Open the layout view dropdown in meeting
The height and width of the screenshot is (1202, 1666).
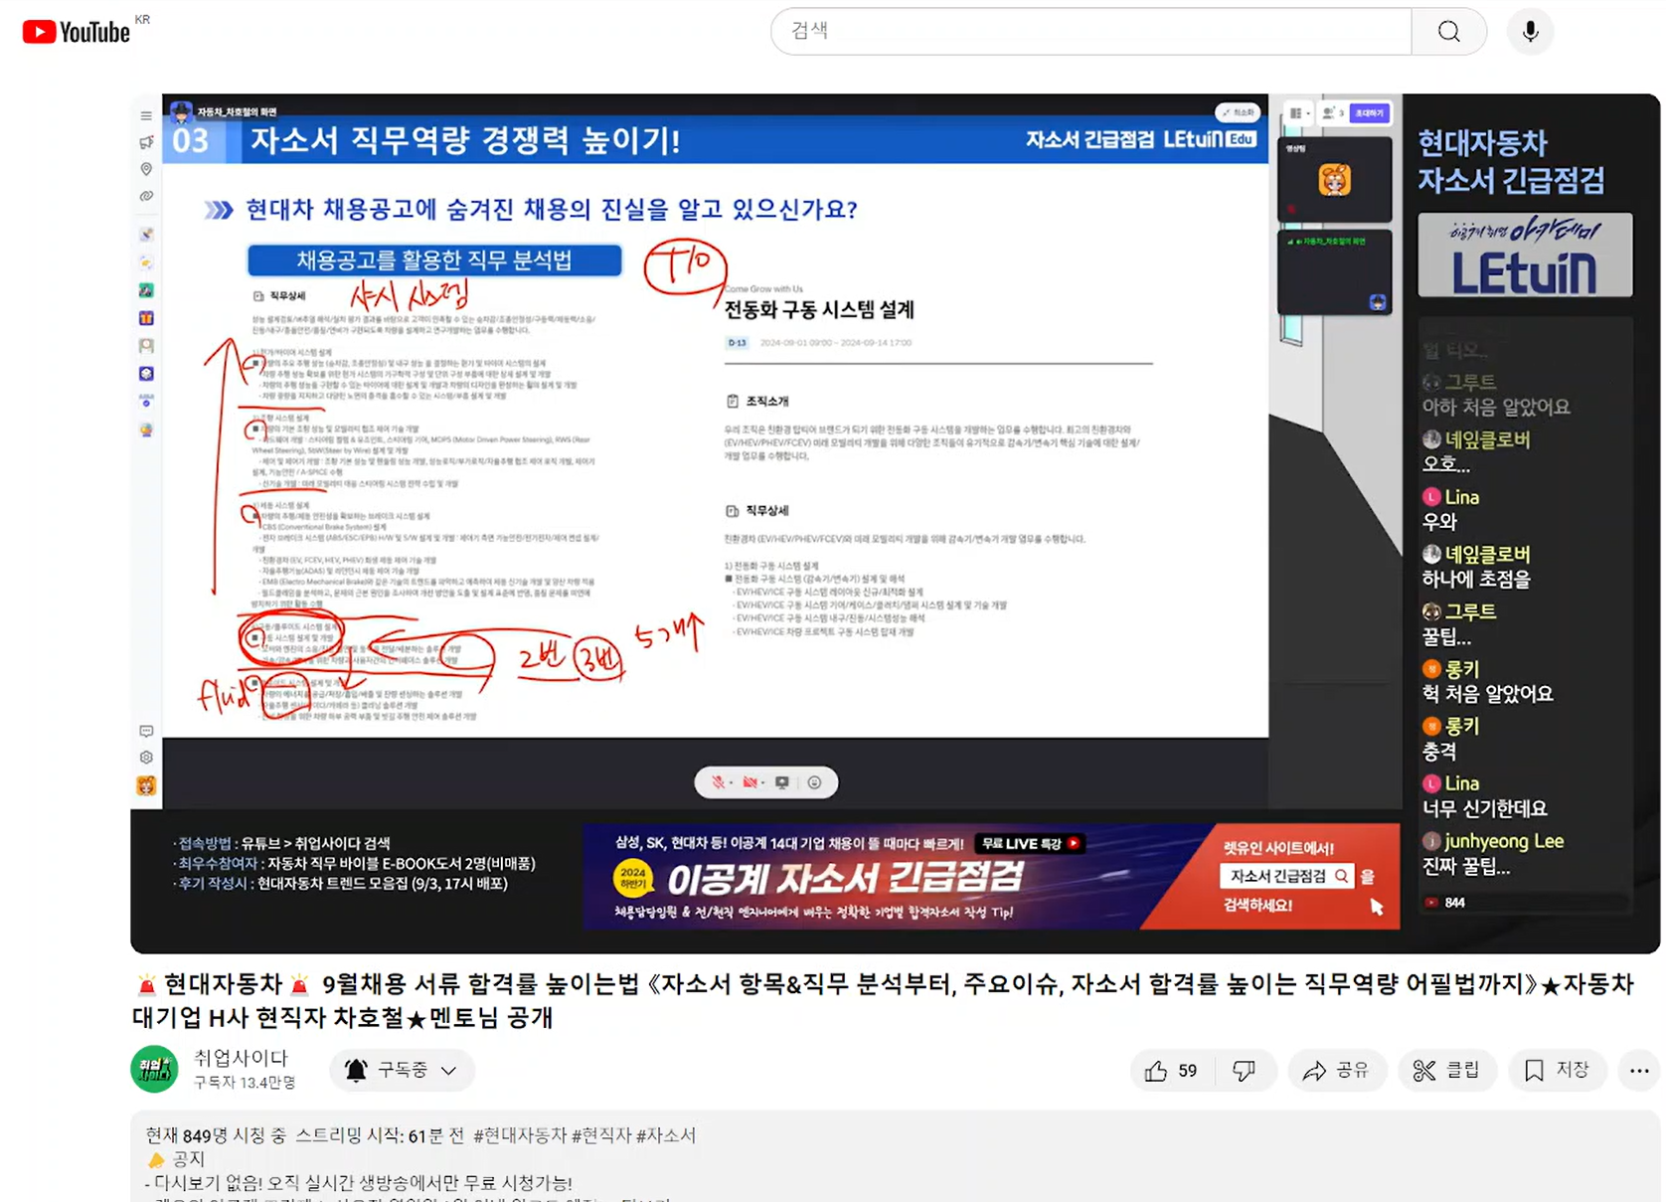tap(1298, 113)
